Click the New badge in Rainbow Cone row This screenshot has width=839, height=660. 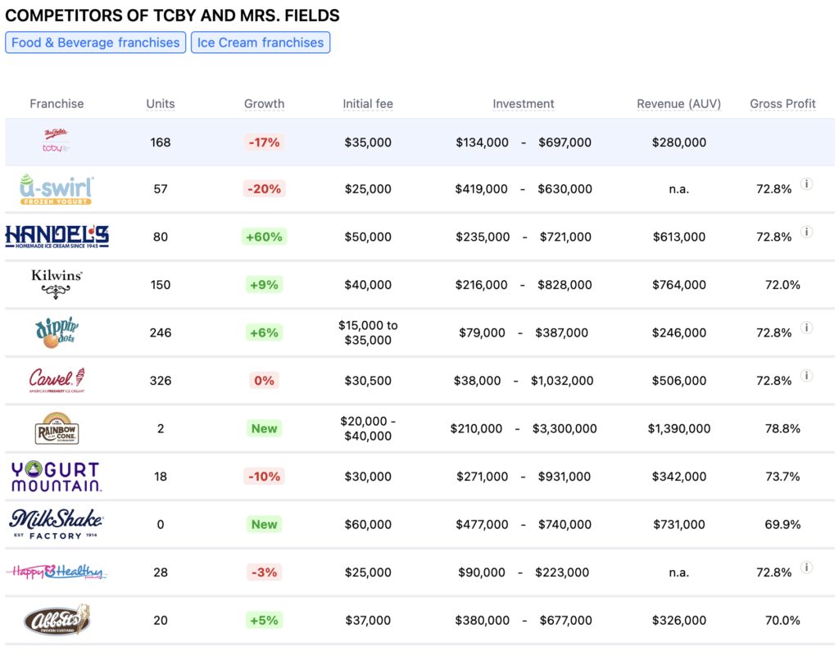coord(265,428)
